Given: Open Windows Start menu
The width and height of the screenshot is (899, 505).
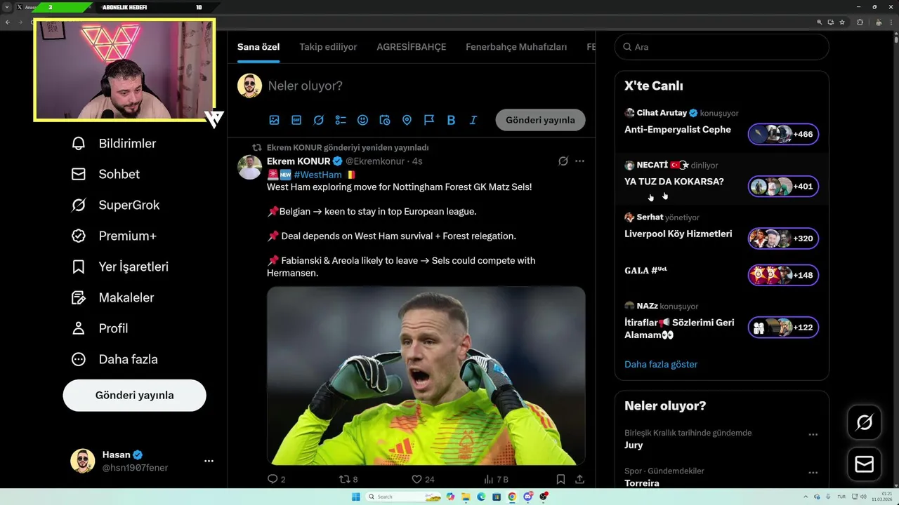Looking at the screenshot, I should tap(355, 497).
